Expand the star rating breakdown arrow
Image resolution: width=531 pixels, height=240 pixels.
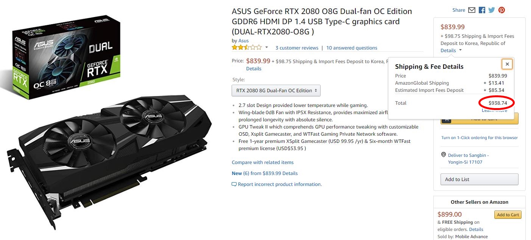pos(266,48)
